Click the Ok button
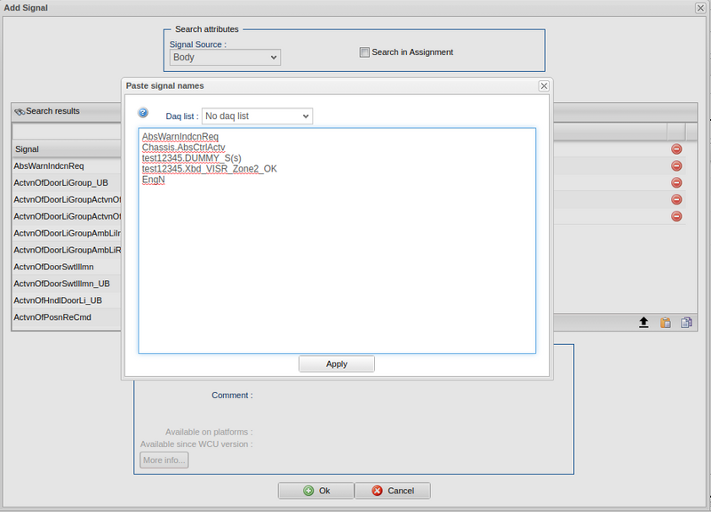Image resolution: width=711 pixels, height=512 pixels. [x=315, y=490]
